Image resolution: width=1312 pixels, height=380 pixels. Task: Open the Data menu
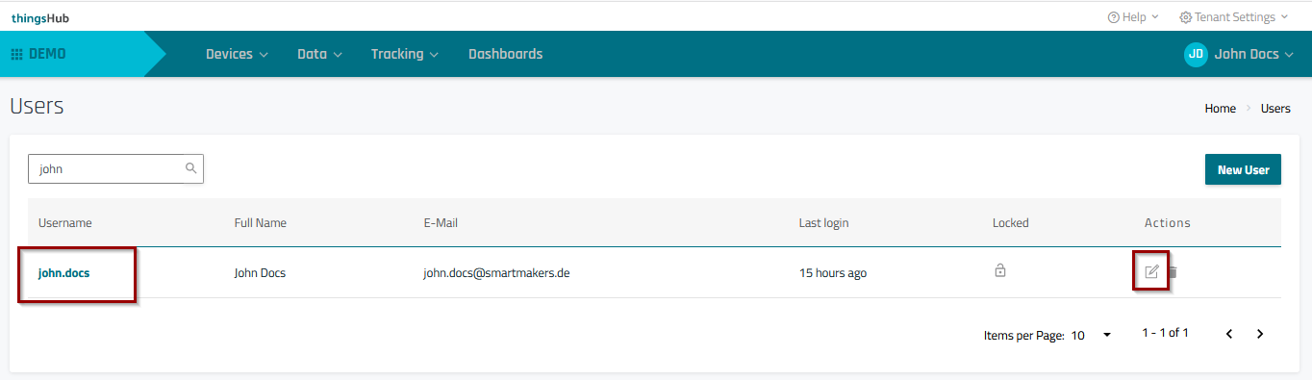(x=319, y=54)
